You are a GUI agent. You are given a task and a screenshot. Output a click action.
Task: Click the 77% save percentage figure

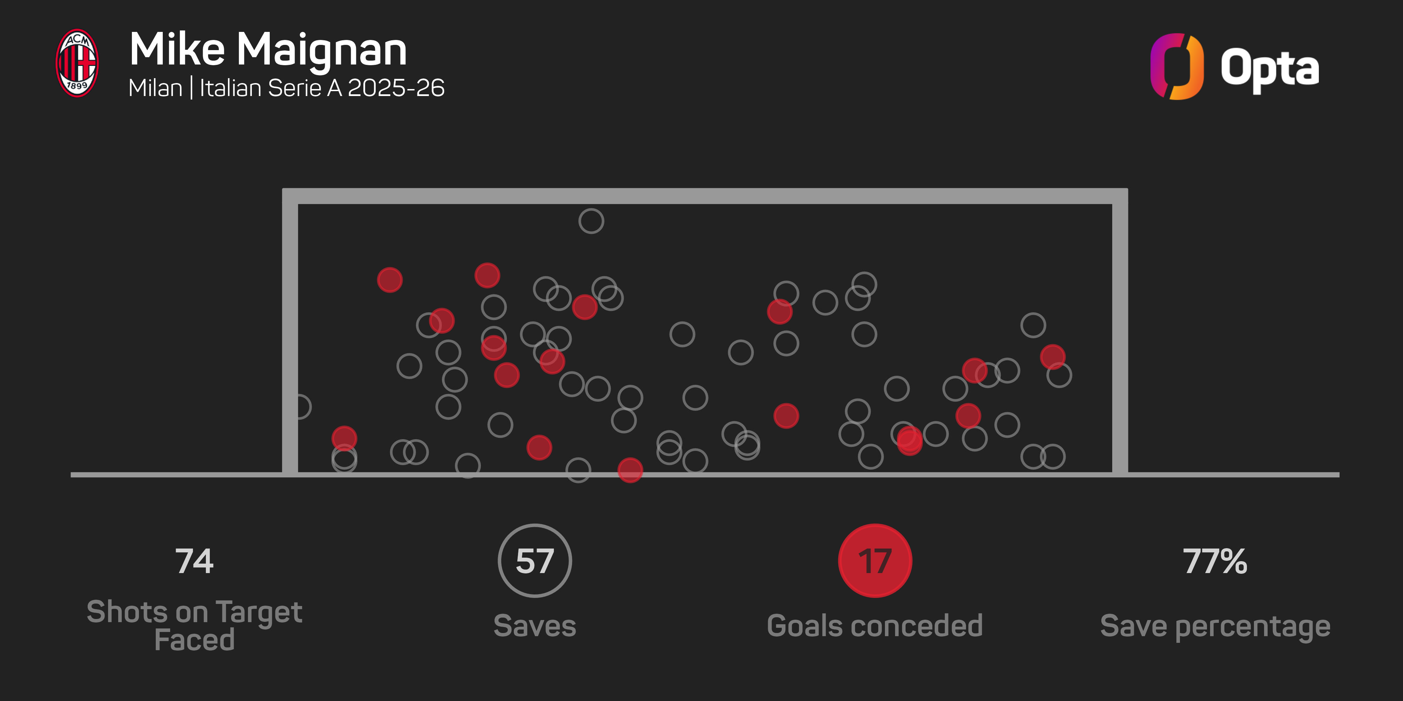point(1215,561)
